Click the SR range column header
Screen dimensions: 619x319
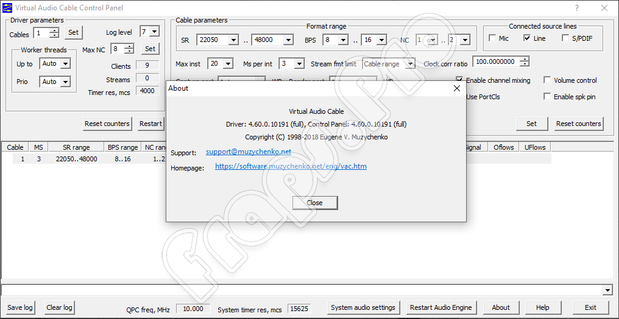pyautogui.click(x=76, y=147)
